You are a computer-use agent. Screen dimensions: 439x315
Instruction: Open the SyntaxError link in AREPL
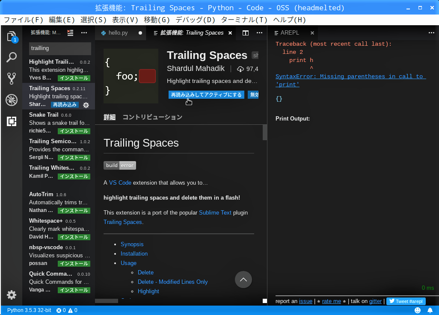click(x=350, y=81)
